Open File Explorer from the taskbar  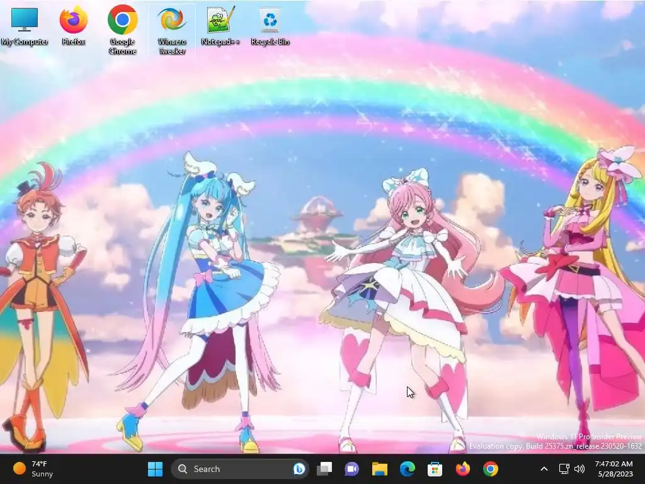click(x=380, y=469)
